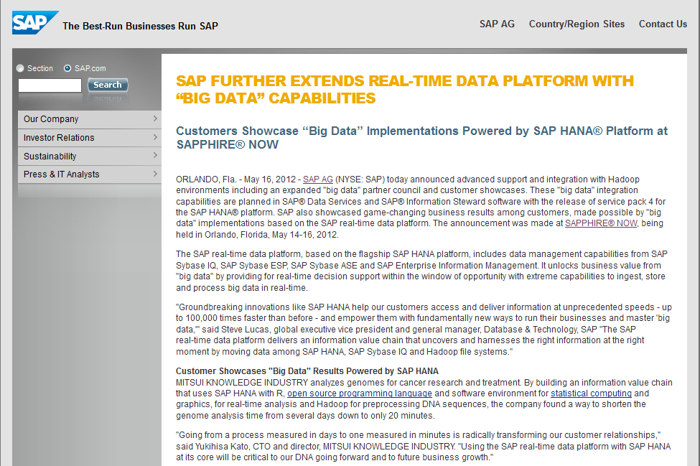Click the 'said Yukihisa Kato' quote attribution

(x=213, y=447)
